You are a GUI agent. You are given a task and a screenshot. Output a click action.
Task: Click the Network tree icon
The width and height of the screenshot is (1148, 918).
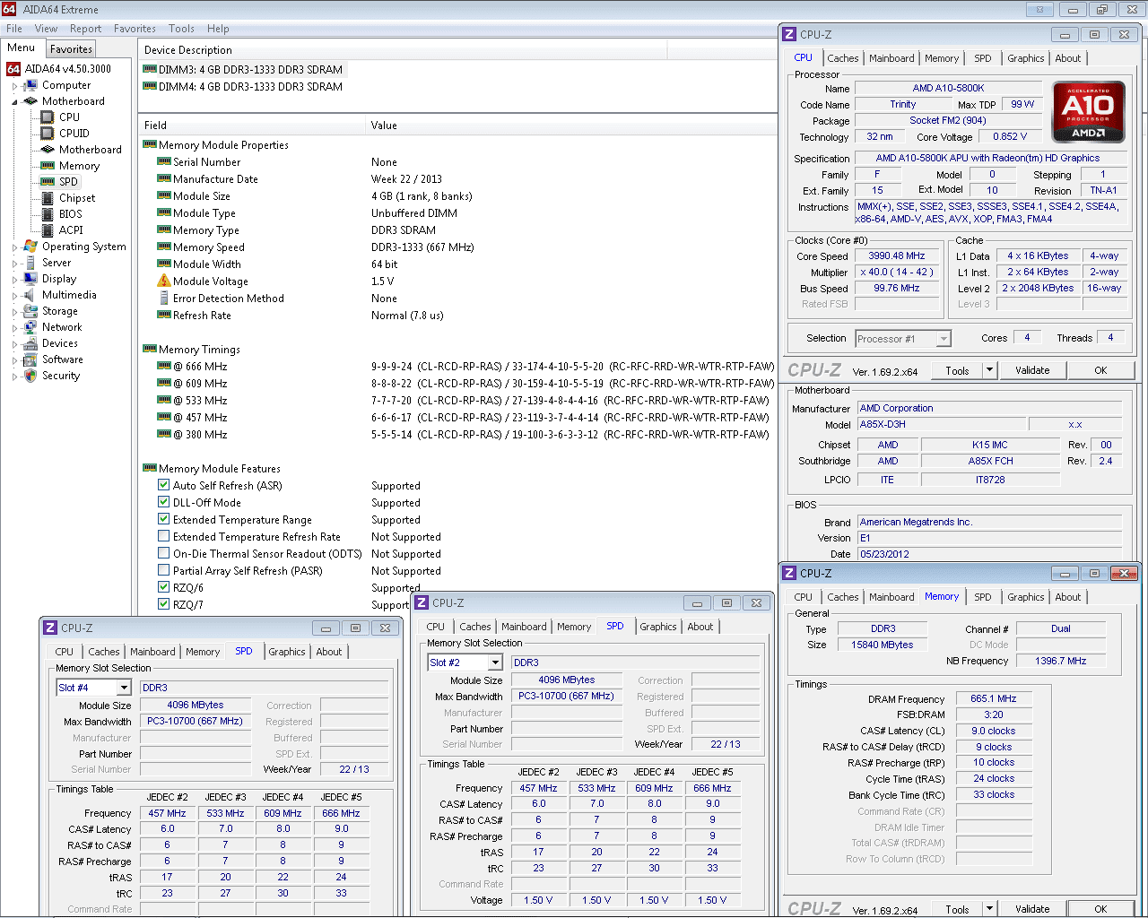tap(30, 327)
